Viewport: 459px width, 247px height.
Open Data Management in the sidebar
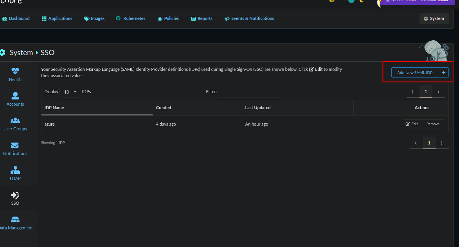coord(16,223)
